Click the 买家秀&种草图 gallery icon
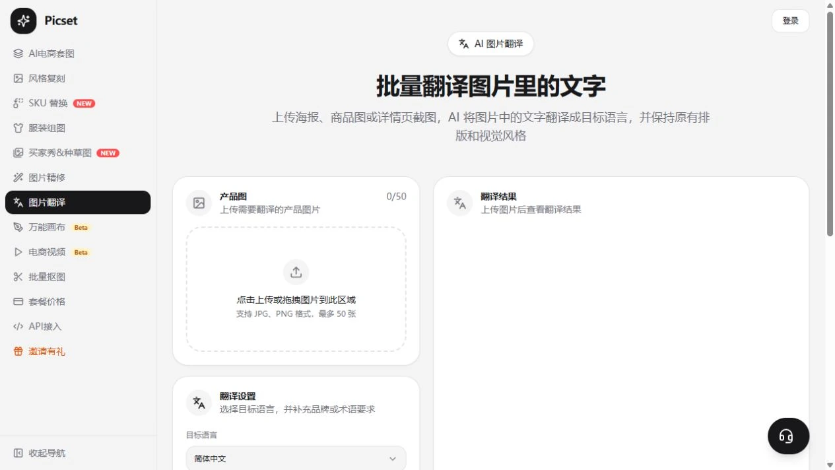 (x=18, y=152)
